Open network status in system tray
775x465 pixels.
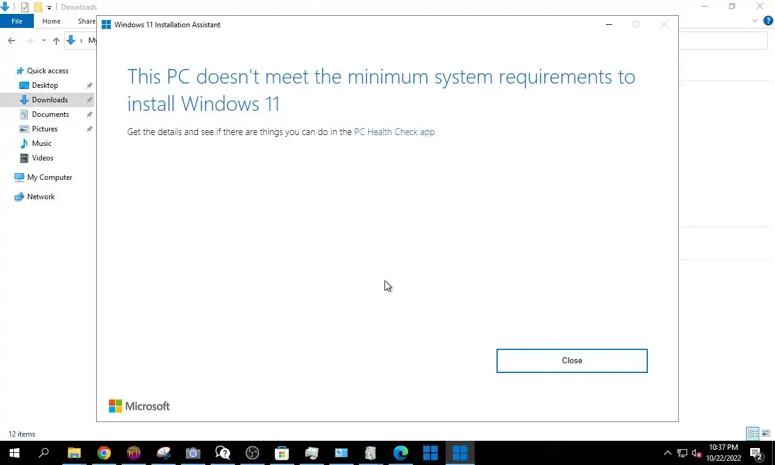coord(682,453)
